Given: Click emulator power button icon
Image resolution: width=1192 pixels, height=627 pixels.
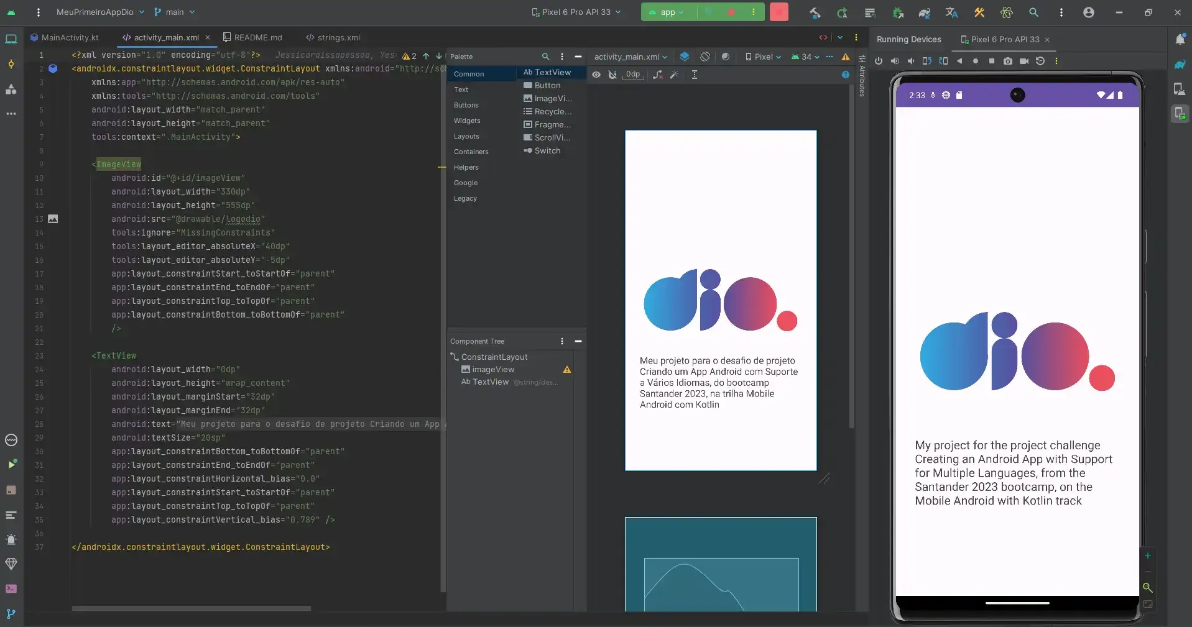Looking at the screenshot, I should [878, 61].
